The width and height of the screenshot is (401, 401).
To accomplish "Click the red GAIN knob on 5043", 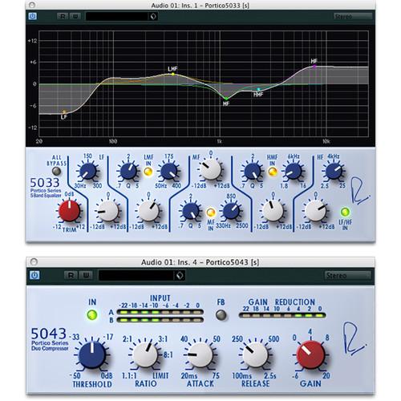I will tap(310, 354).
